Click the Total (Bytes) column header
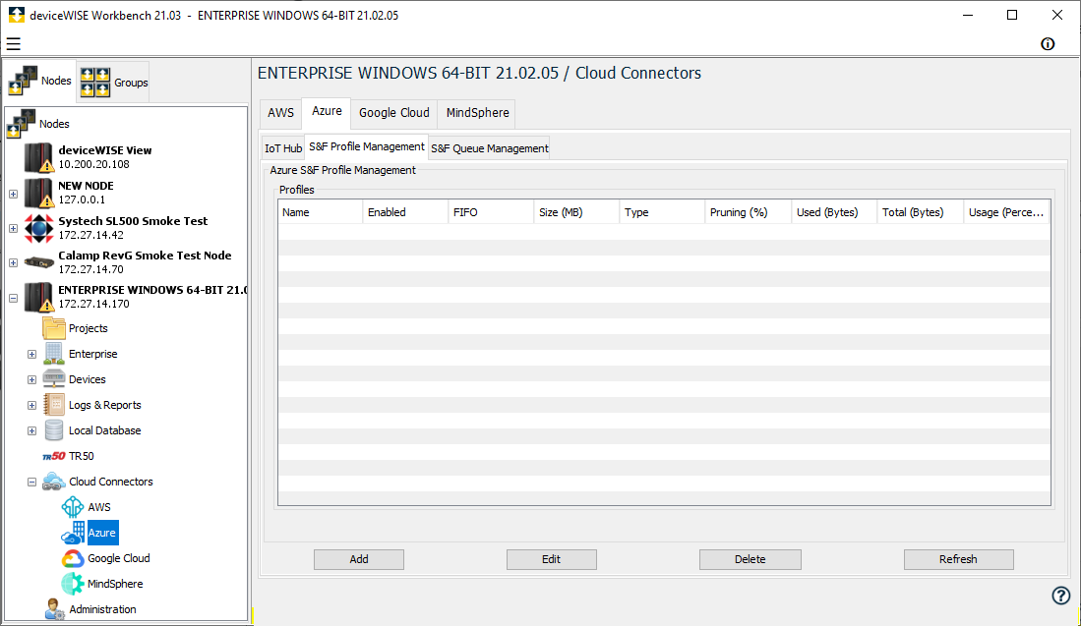Screen dimensions: 1081x626 [920, 212]
